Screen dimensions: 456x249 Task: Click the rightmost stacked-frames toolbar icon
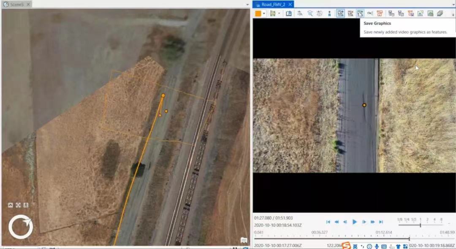[x=440, y=14]
